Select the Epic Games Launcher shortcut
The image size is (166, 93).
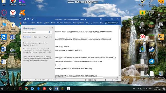click(x=161, y=27)
